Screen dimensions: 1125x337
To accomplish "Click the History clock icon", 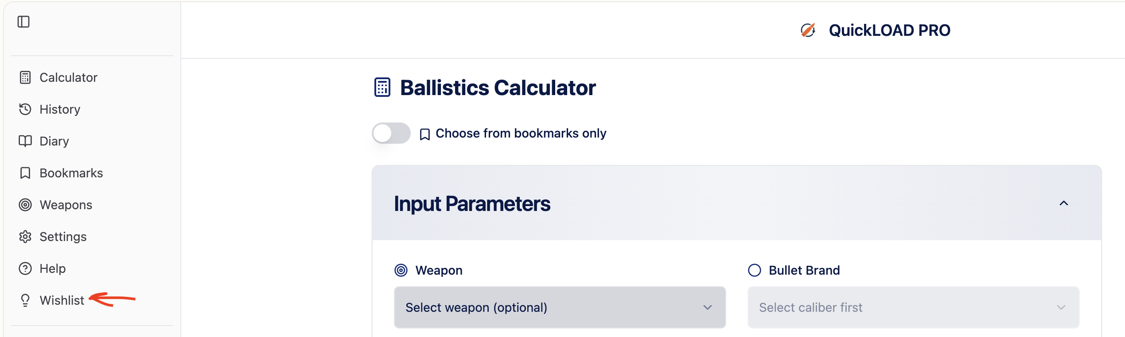I will 25,109.
